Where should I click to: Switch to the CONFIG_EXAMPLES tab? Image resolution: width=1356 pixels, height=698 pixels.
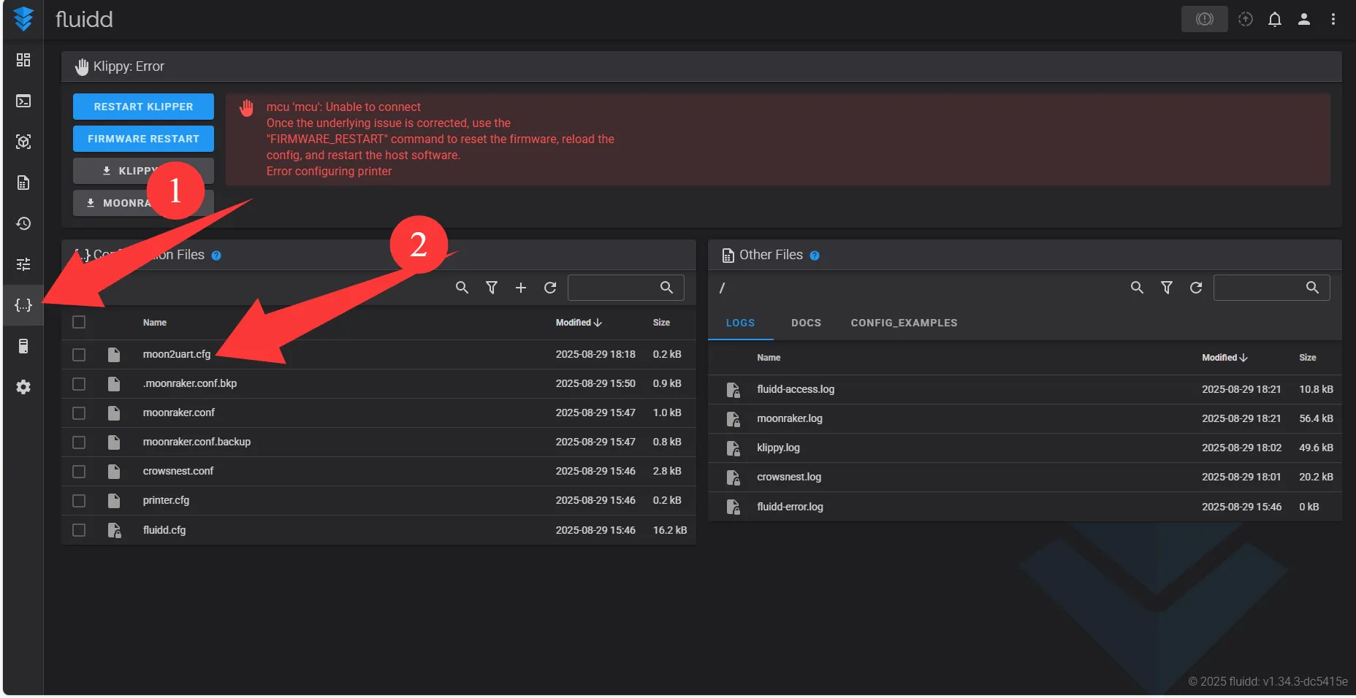904,323
